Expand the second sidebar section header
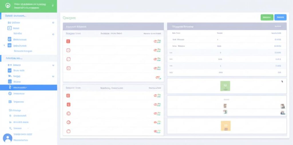 pyautogui.click(x=28, y=58)
